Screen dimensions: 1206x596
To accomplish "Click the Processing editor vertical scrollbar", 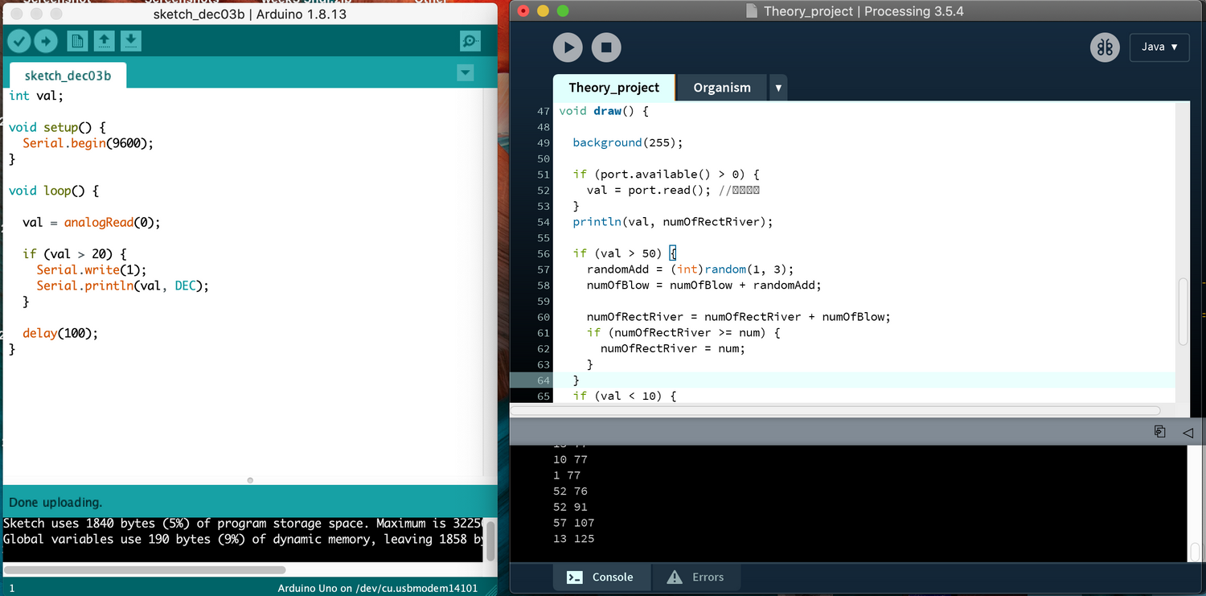I will (1183, 312).
